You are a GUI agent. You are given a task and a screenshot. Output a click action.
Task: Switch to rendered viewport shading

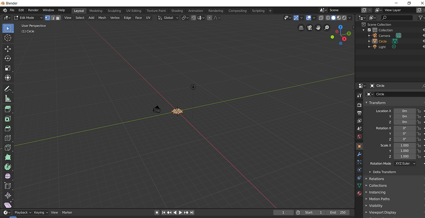point(344,18)
